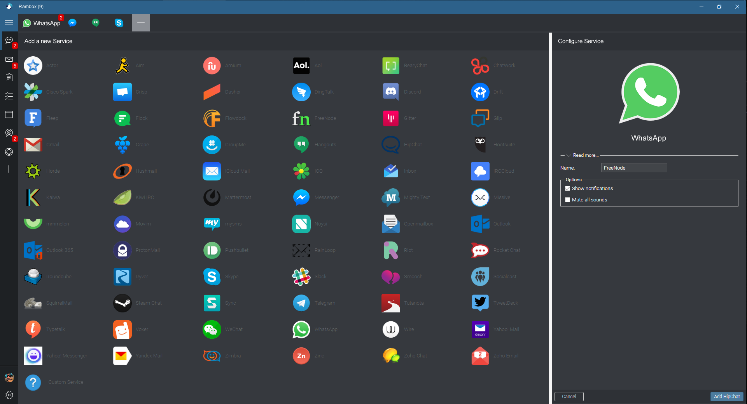This screenshot has width=747, height=404.
Task: Choose the Zinc service icon
Action: click(x=301, y=356)
